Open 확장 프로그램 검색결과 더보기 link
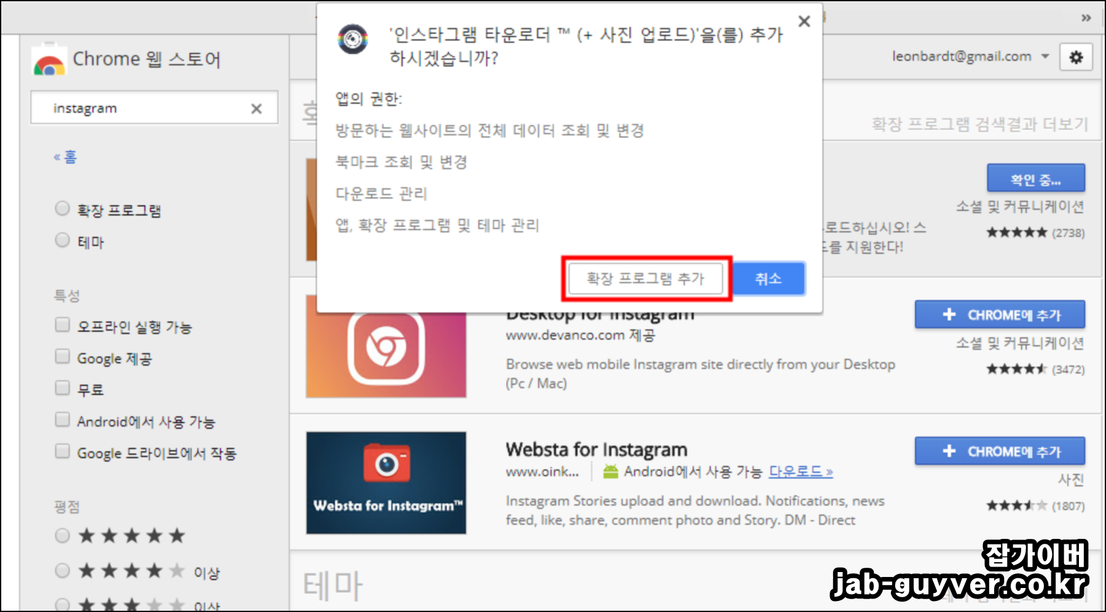This screenshot has height=612, width=1106. [x=979, y=125]
